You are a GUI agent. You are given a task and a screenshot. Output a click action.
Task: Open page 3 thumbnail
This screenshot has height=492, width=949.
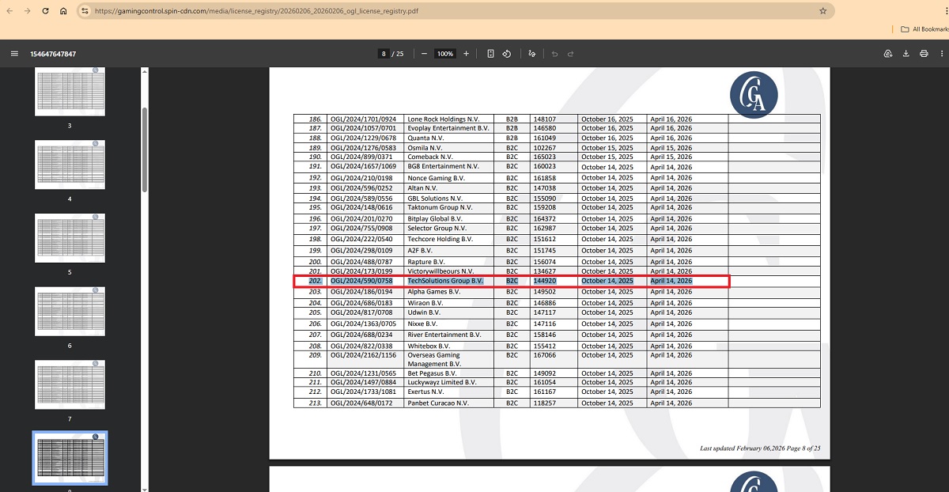pyautogui.click(x=70, y=92)
